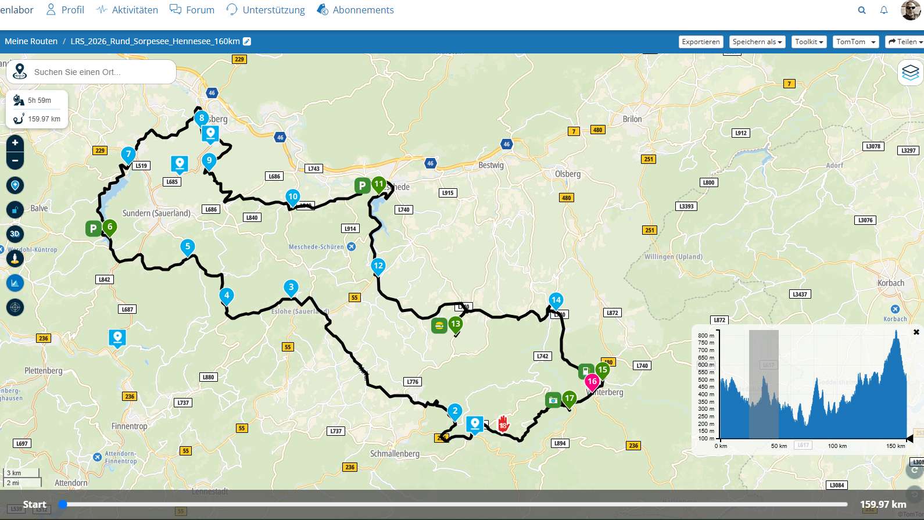Image resolution: width=924 pixels, height=520 pixels.
Task: Click the 5h 59m travel time
Action: pyautogui.click(x=40, y=101)
